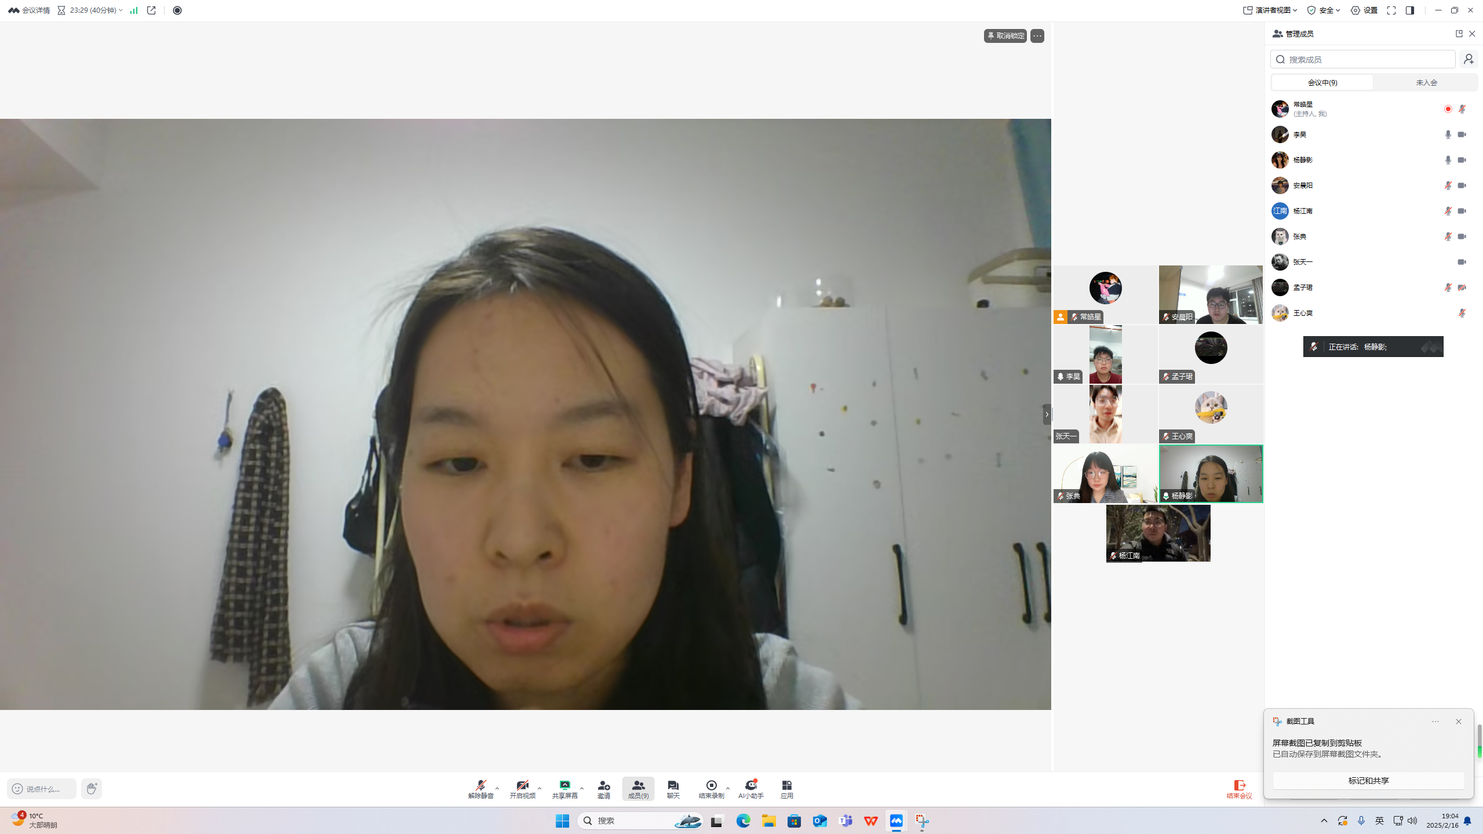The height and width of the screenshot is (834, 1483).
Task: Open the AI assistant (AI小助手)
Action: click(x=750, y=788)
